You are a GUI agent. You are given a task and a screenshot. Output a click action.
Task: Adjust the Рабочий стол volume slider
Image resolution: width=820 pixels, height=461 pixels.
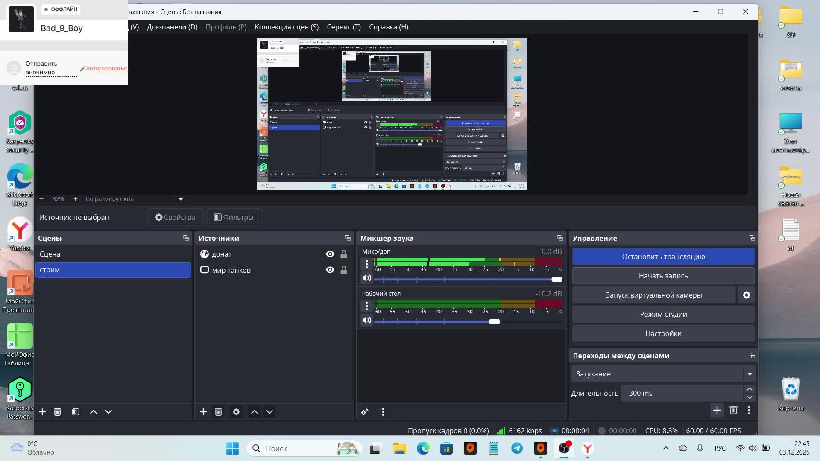(494, 321)
